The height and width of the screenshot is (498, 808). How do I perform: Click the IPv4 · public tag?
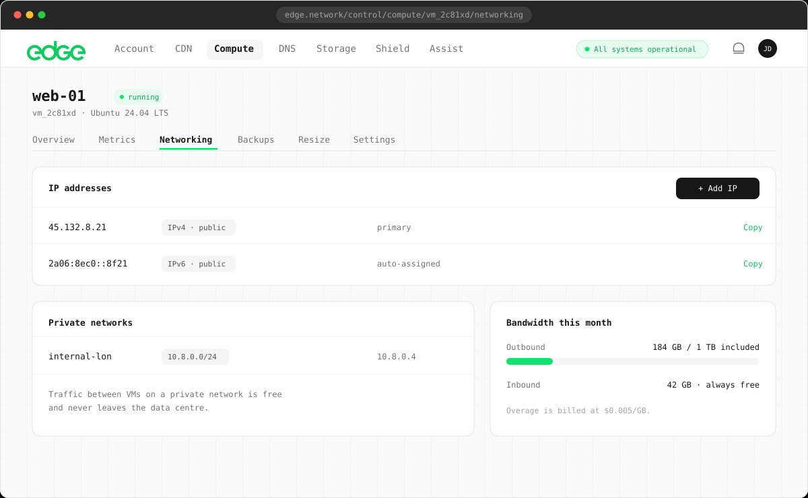click(x=199, y=227)
